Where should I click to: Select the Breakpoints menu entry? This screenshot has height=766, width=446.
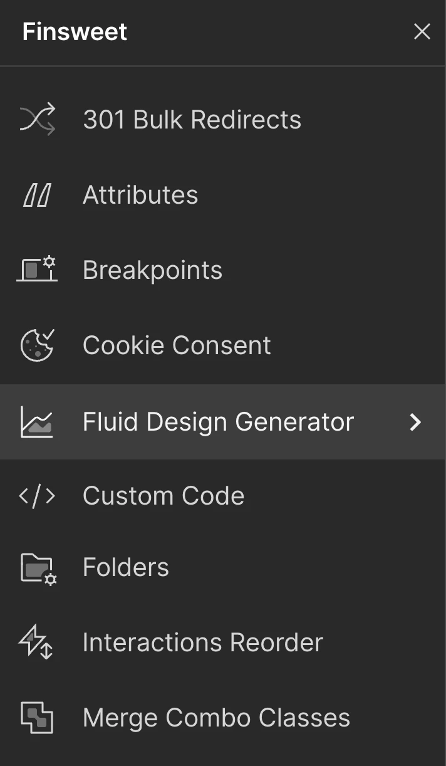pyautogui.click(x=152, y=270)
